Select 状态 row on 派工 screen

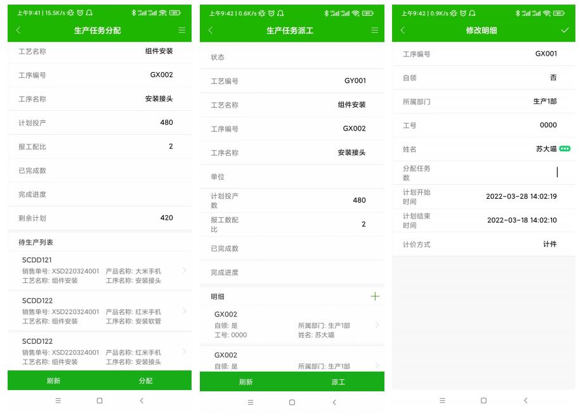coord(292,57)
